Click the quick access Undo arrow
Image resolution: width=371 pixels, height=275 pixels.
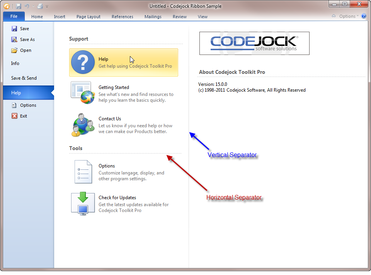click(27, 6)
